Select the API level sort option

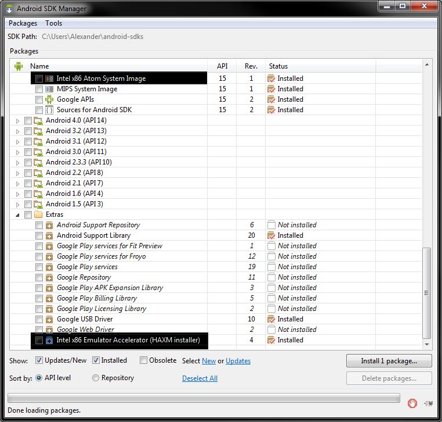(39, 378)
